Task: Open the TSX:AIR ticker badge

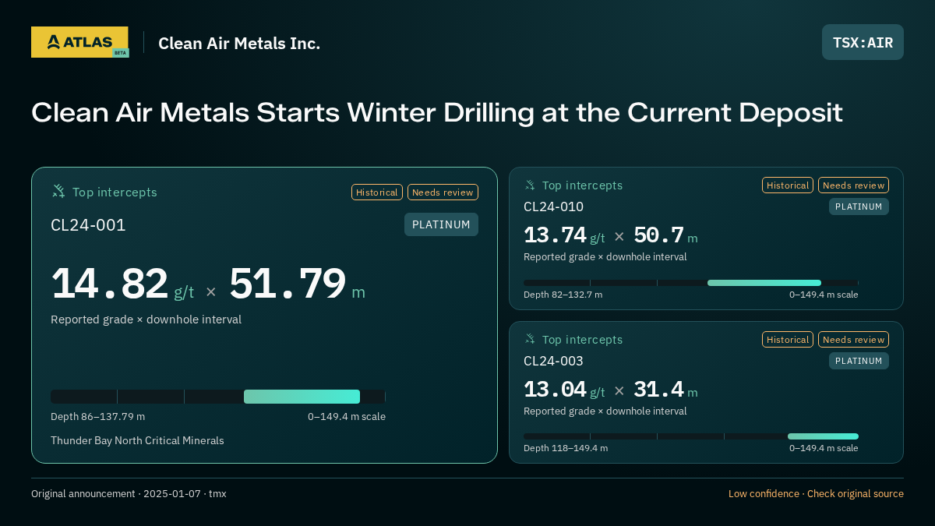Action: 863,42
